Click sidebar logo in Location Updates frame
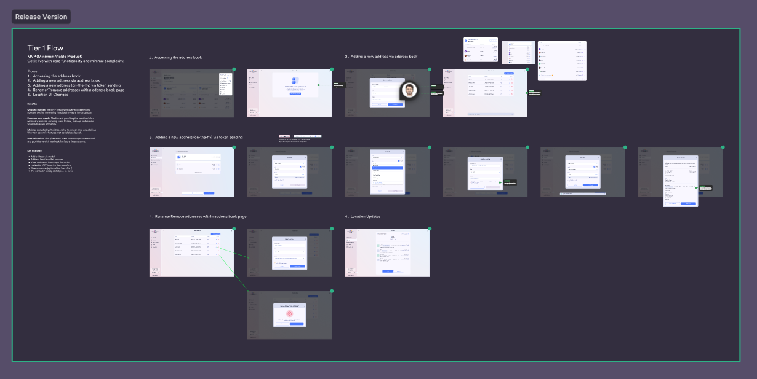 click(x=352, y=232)
